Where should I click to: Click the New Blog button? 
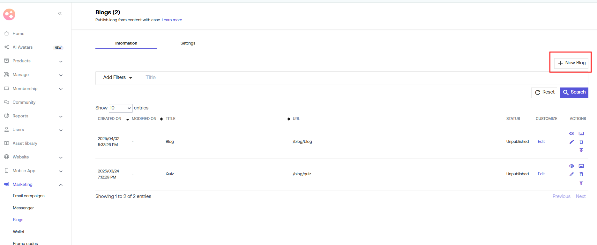571,63
